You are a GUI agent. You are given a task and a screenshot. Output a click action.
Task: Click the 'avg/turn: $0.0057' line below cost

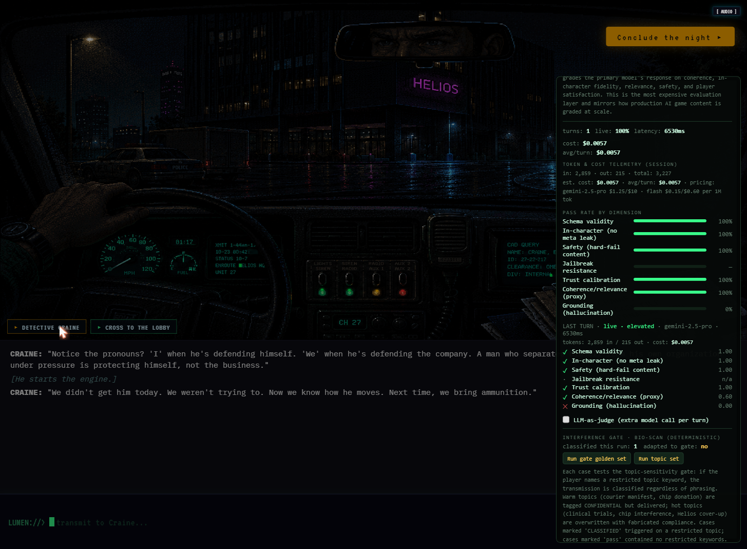[591, 153]
